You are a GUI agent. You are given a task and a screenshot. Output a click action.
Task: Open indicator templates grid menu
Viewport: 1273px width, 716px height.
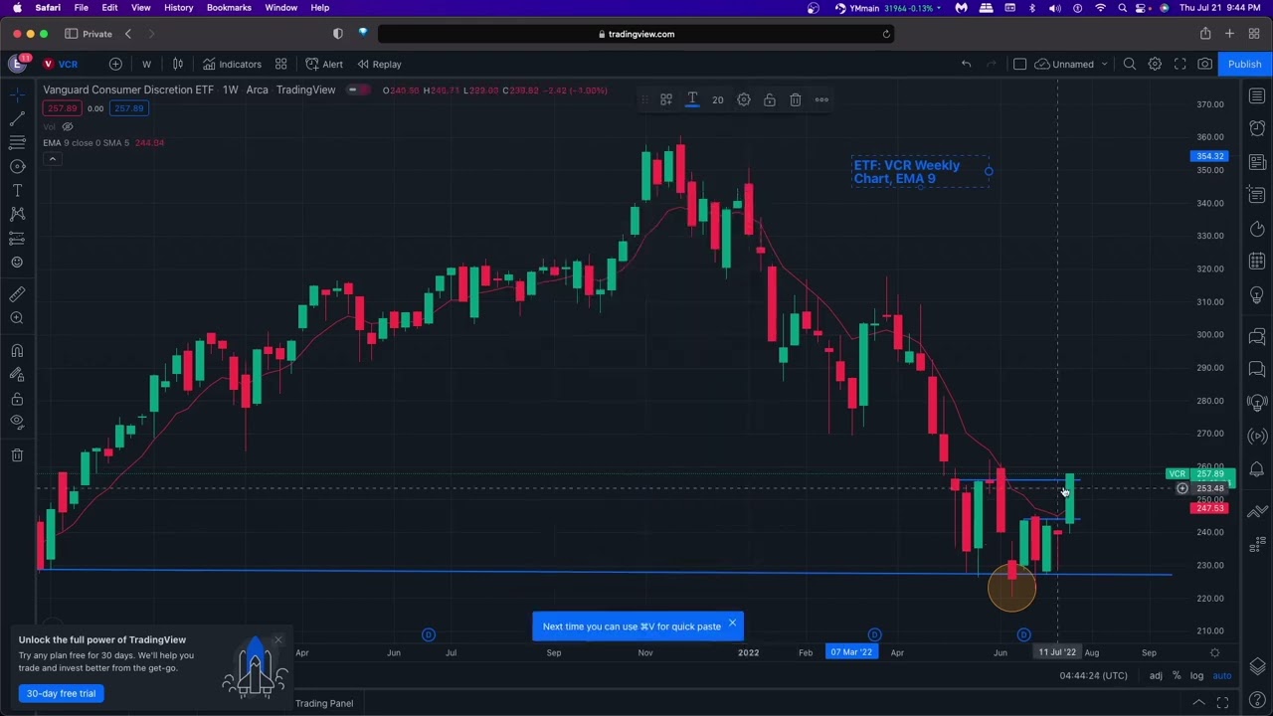280,64
